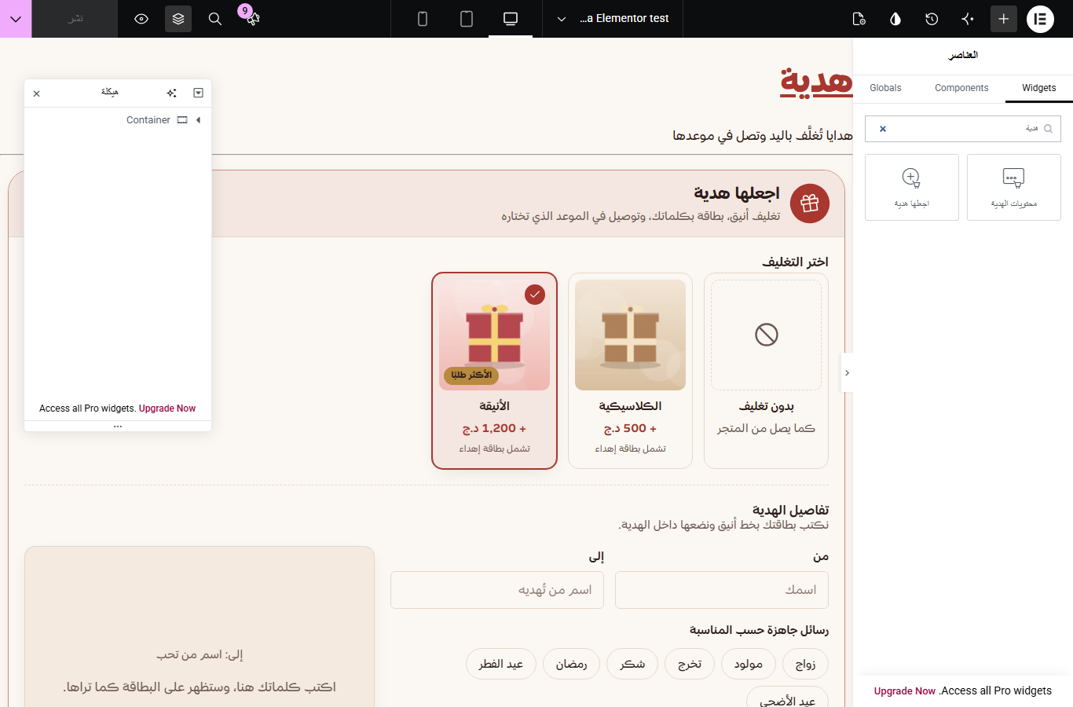The height and width of the screenshot is (707, 1073).
Task: Clear the widget search with the X icon
Action: point(883,129)
